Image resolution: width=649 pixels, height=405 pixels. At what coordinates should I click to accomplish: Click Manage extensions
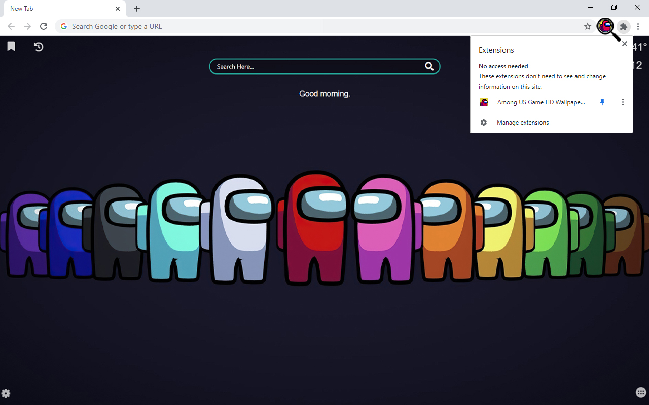click(523, 123)
